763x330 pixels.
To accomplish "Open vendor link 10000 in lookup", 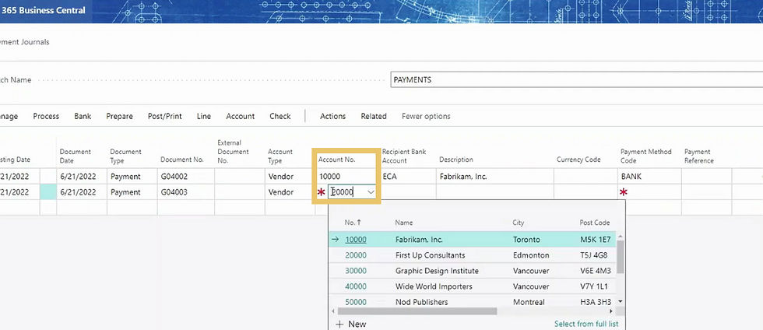I will click(x=356, y=240).
